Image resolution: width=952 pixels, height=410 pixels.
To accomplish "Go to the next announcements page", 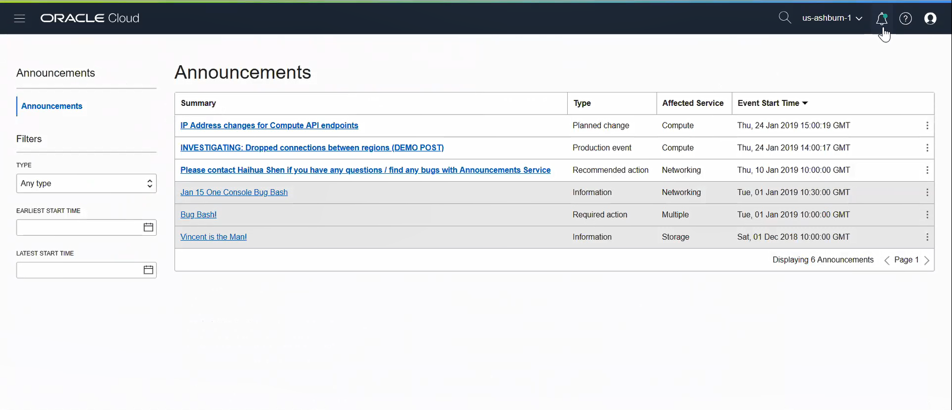I will tap(927, 260).
